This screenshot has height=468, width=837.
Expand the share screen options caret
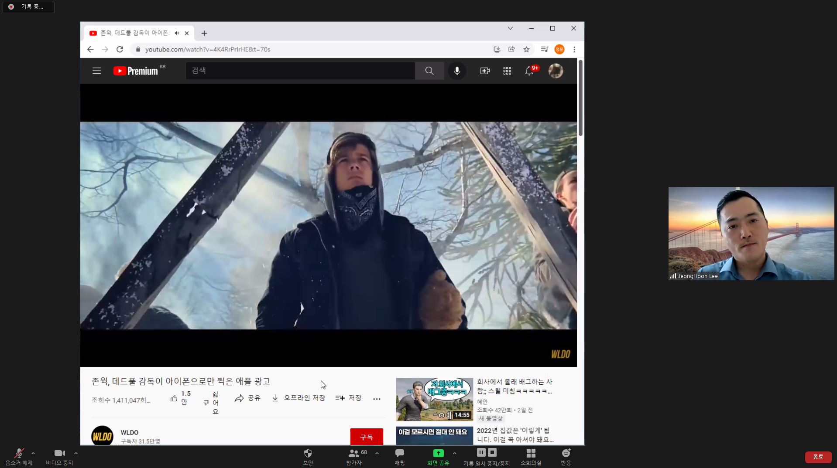click(455, 453)
